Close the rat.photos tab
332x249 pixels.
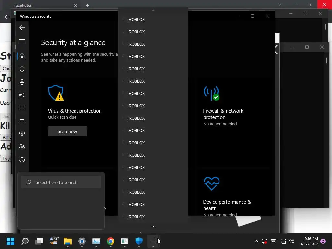75,6
